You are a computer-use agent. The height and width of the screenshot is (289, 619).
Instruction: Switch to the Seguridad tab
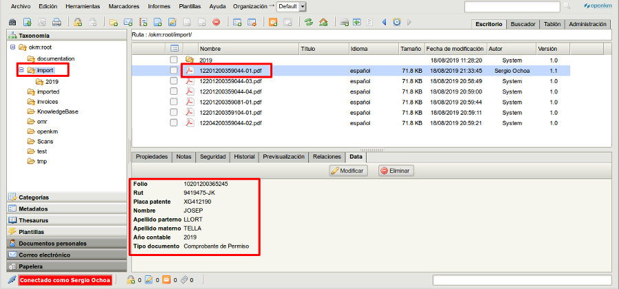(212, 157)
